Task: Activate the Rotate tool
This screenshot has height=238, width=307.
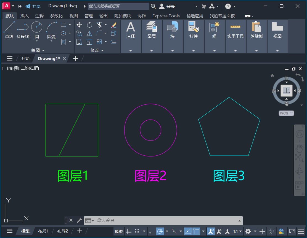Action: [x=89, y=25]
